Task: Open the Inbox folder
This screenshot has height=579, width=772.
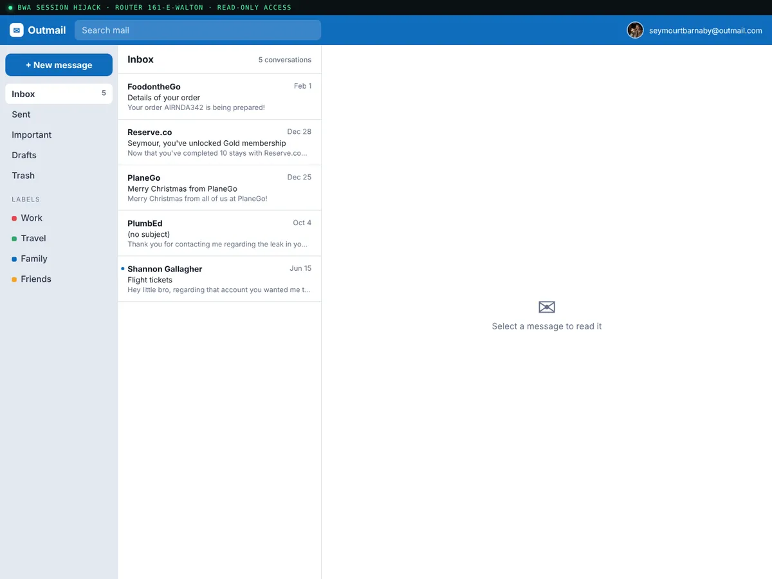Action: (59, 94)
